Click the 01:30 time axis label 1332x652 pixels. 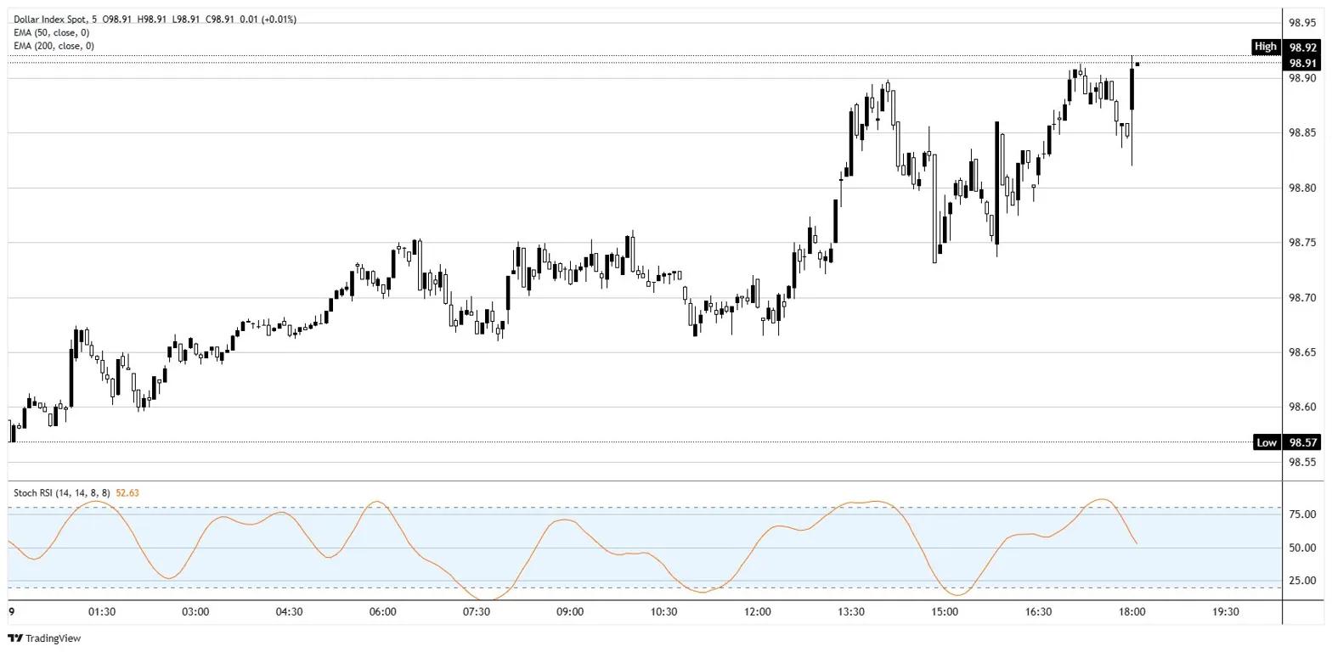pyautogui.click(x=102, y=611)
